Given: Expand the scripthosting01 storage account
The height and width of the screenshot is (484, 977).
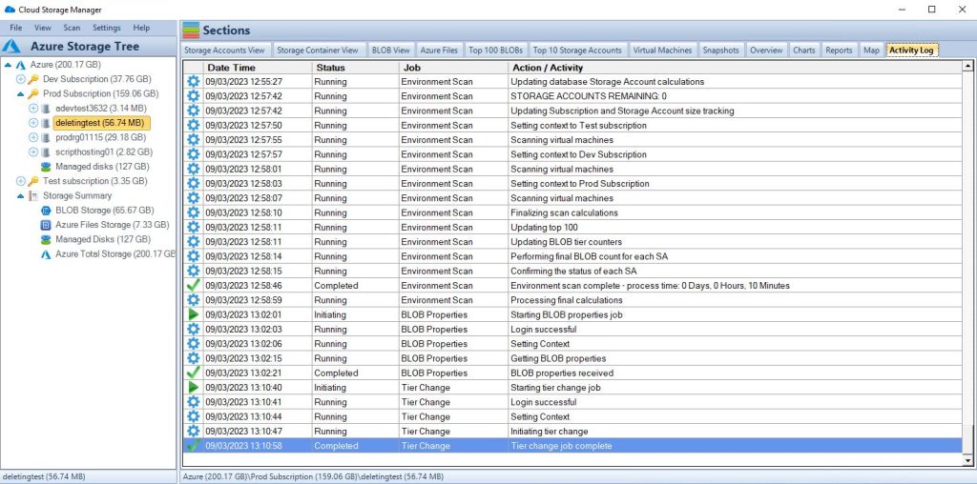Looking at the screenshot, I should point(33,151).
